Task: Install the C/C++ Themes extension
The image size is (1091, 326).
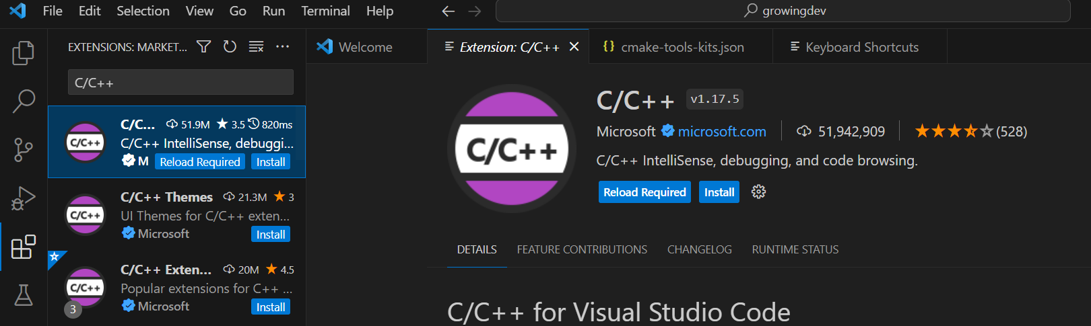Action: tap(271, 234)
